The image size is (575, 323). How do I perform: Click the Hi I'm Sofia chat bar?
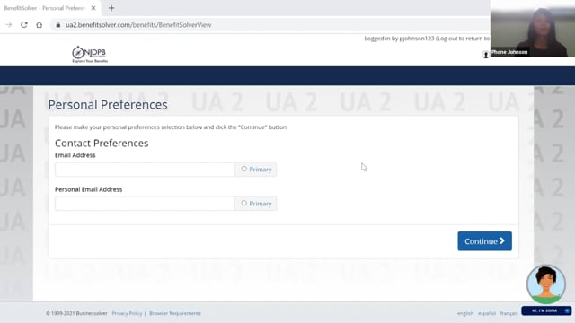click(x=546, y=310)
